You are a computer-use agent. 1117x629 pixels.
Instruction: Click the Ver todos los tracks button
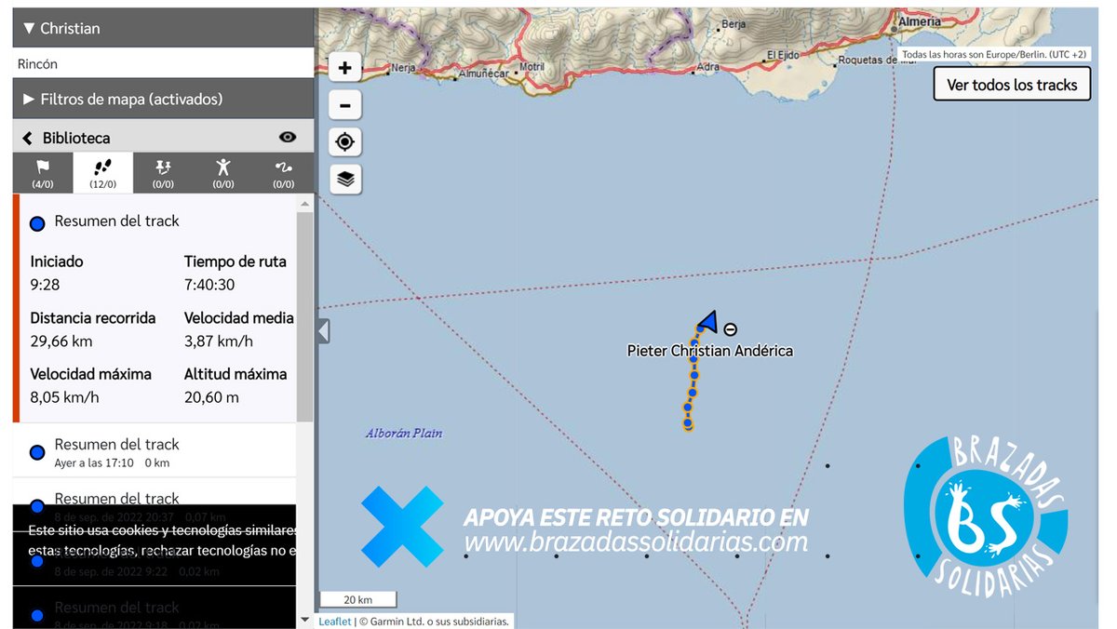[x=1012, y=85]
